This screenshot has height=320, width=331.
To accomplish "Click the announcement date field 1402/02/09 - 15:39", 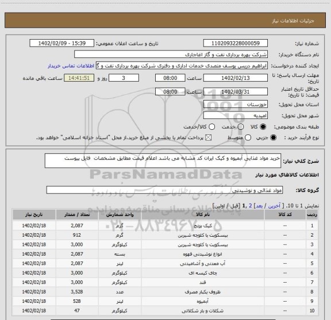I will click(61, 43).
